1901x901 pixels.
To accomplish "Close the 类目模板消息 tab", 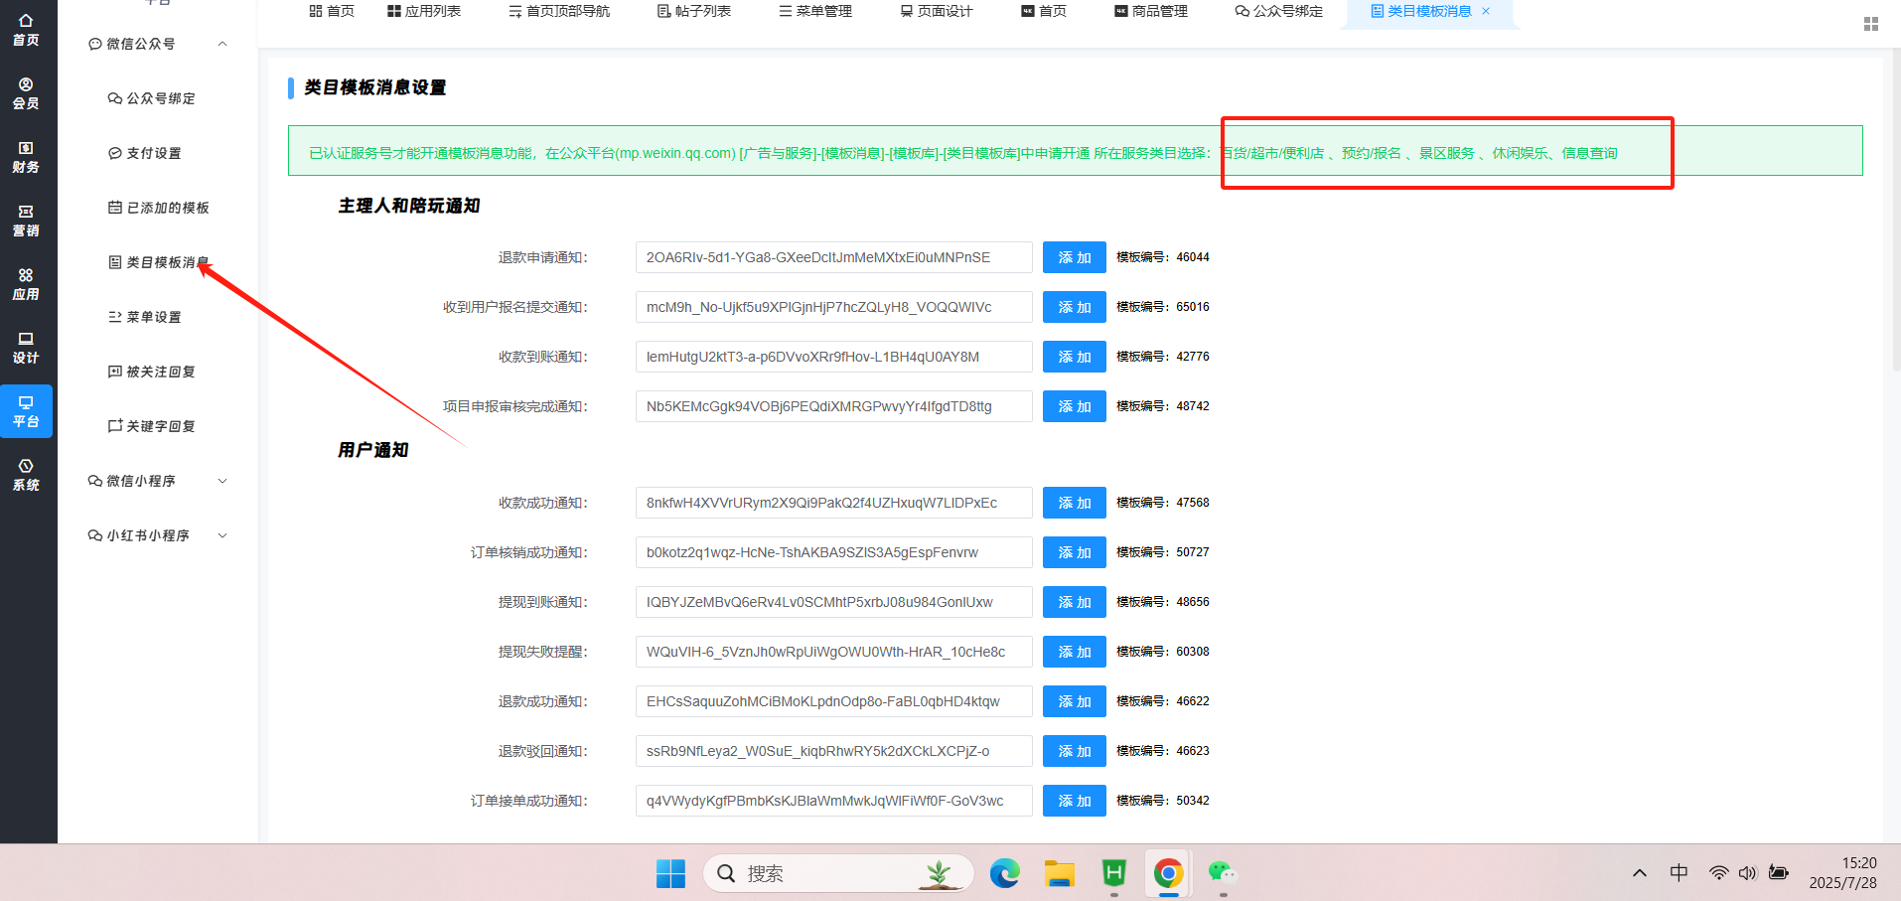I will click(1486, 11).
